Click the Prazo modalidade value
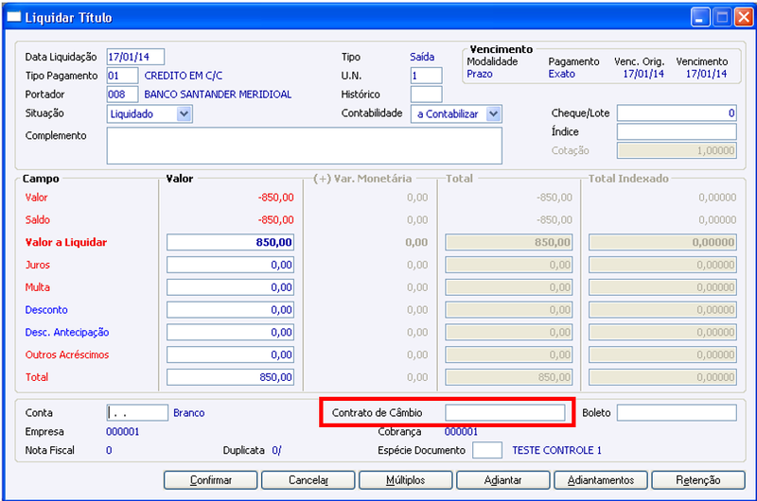757x501 pixels. click(x=480, y=74)
